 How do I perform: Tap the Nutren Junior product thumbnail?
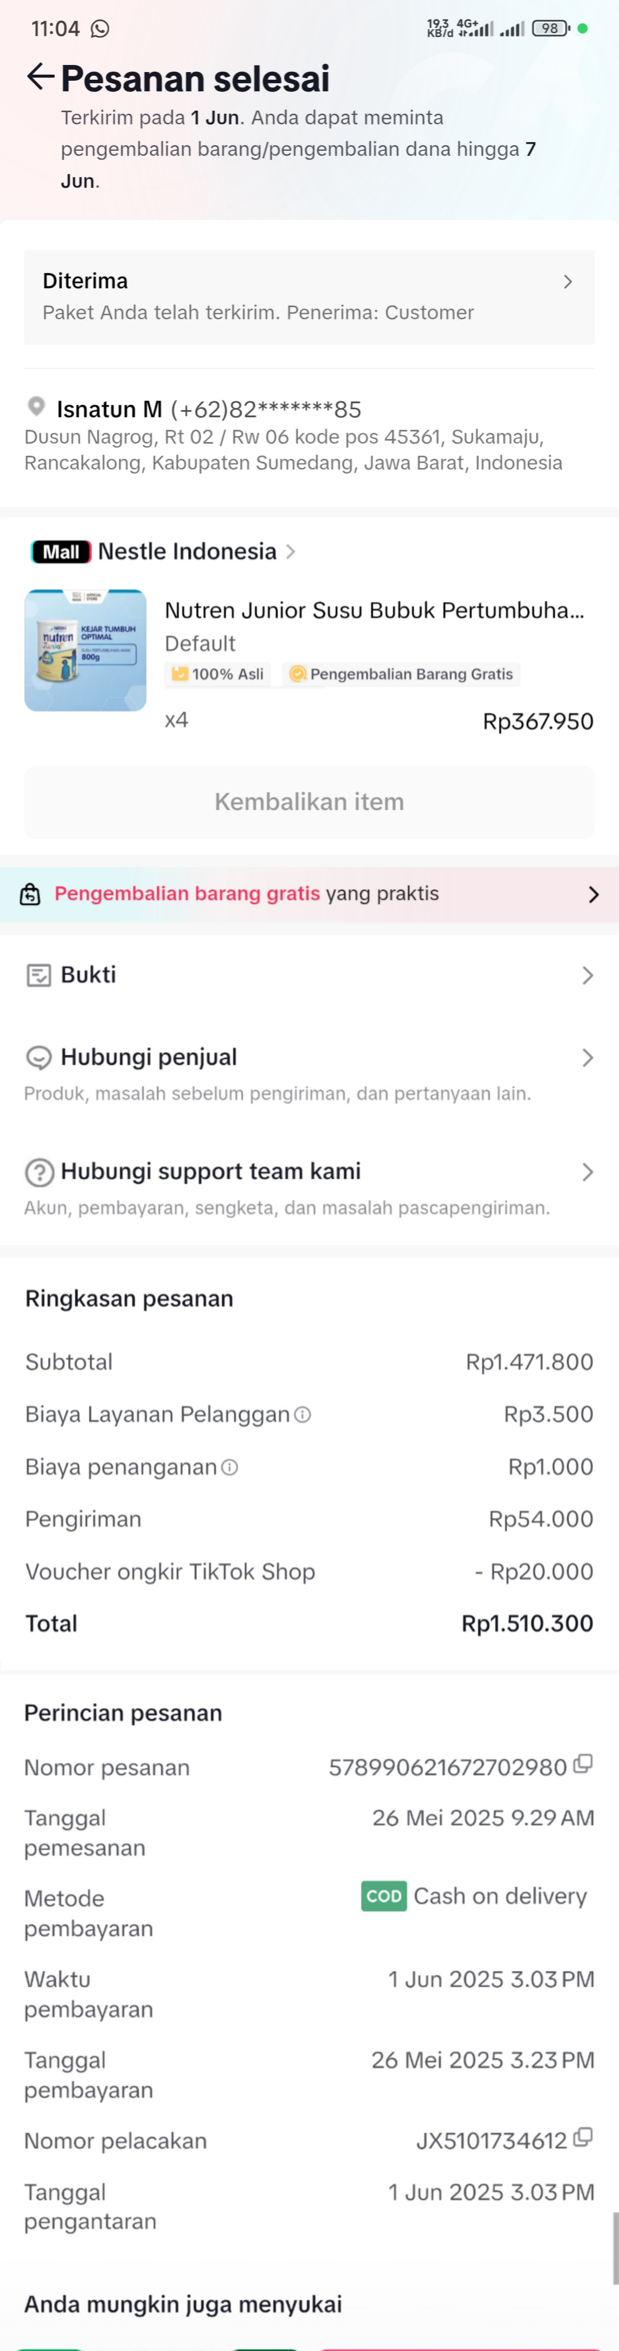(x=85, y=650)
